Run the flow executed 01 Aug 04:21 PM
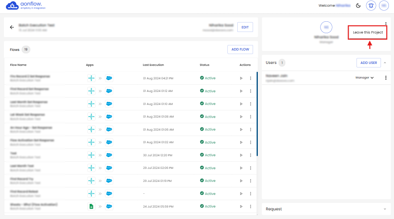 click(x=241, y=78)
